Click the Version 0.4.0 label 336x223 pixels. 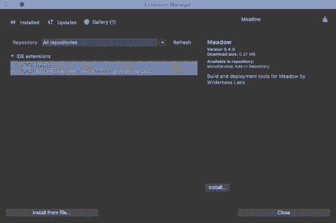[x=221, y=49]
